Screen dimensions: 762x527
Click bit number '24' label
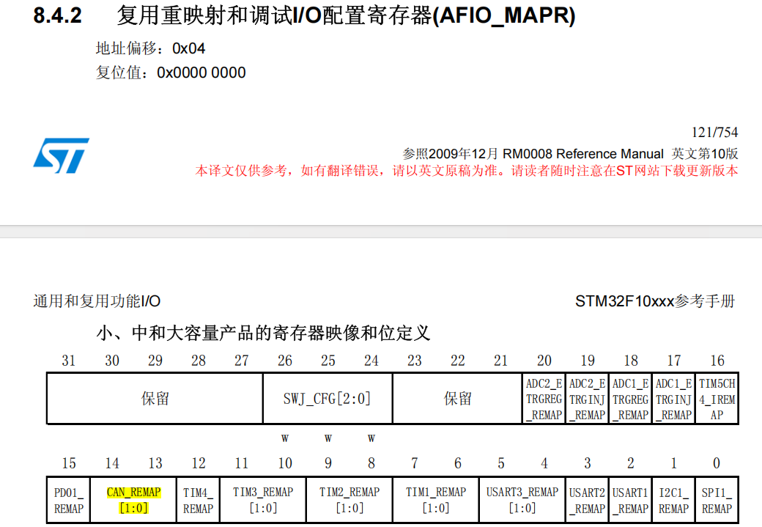[371, 361]
